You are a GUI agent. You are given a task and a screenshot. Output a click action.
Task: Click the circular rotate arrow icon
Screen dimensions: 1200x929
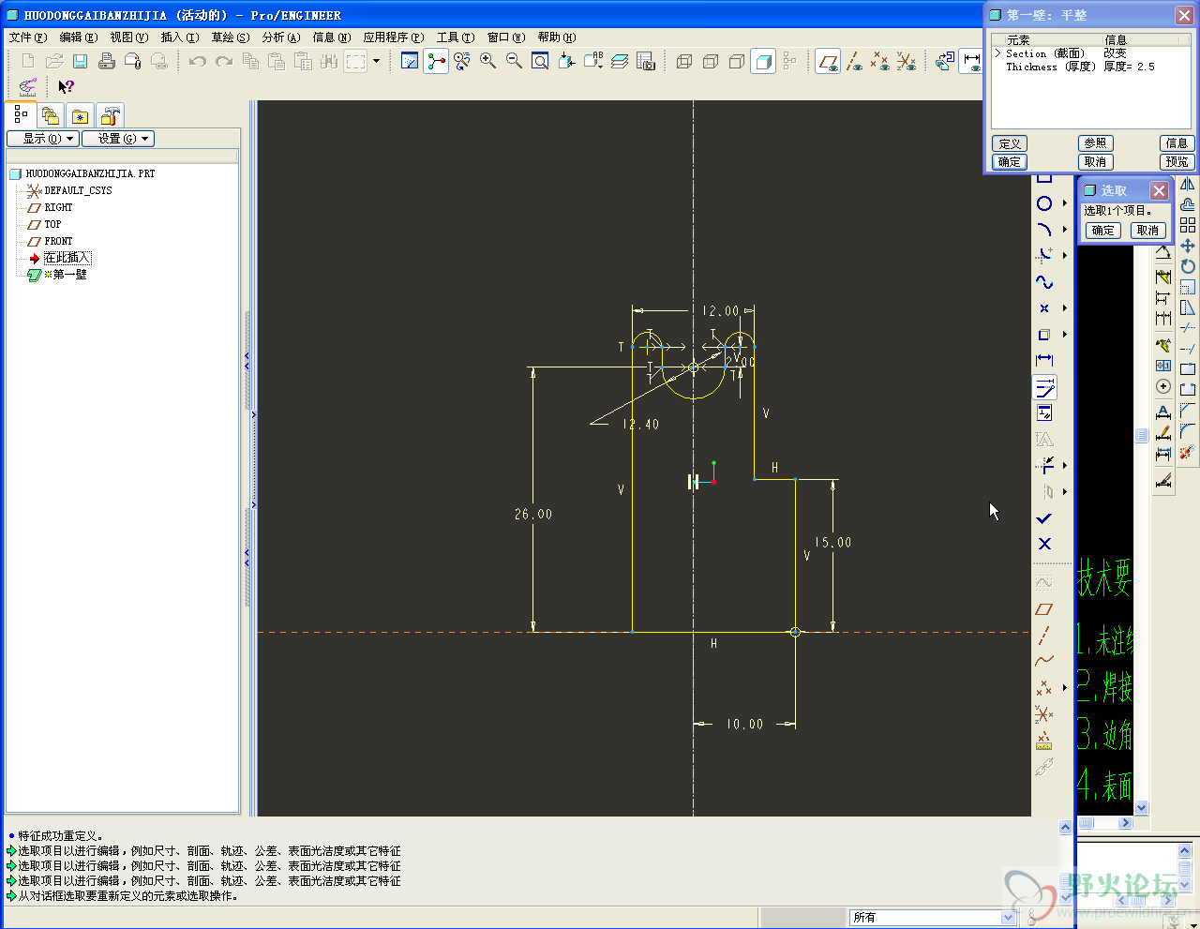pyautogui.click(x=1188, y=266)
